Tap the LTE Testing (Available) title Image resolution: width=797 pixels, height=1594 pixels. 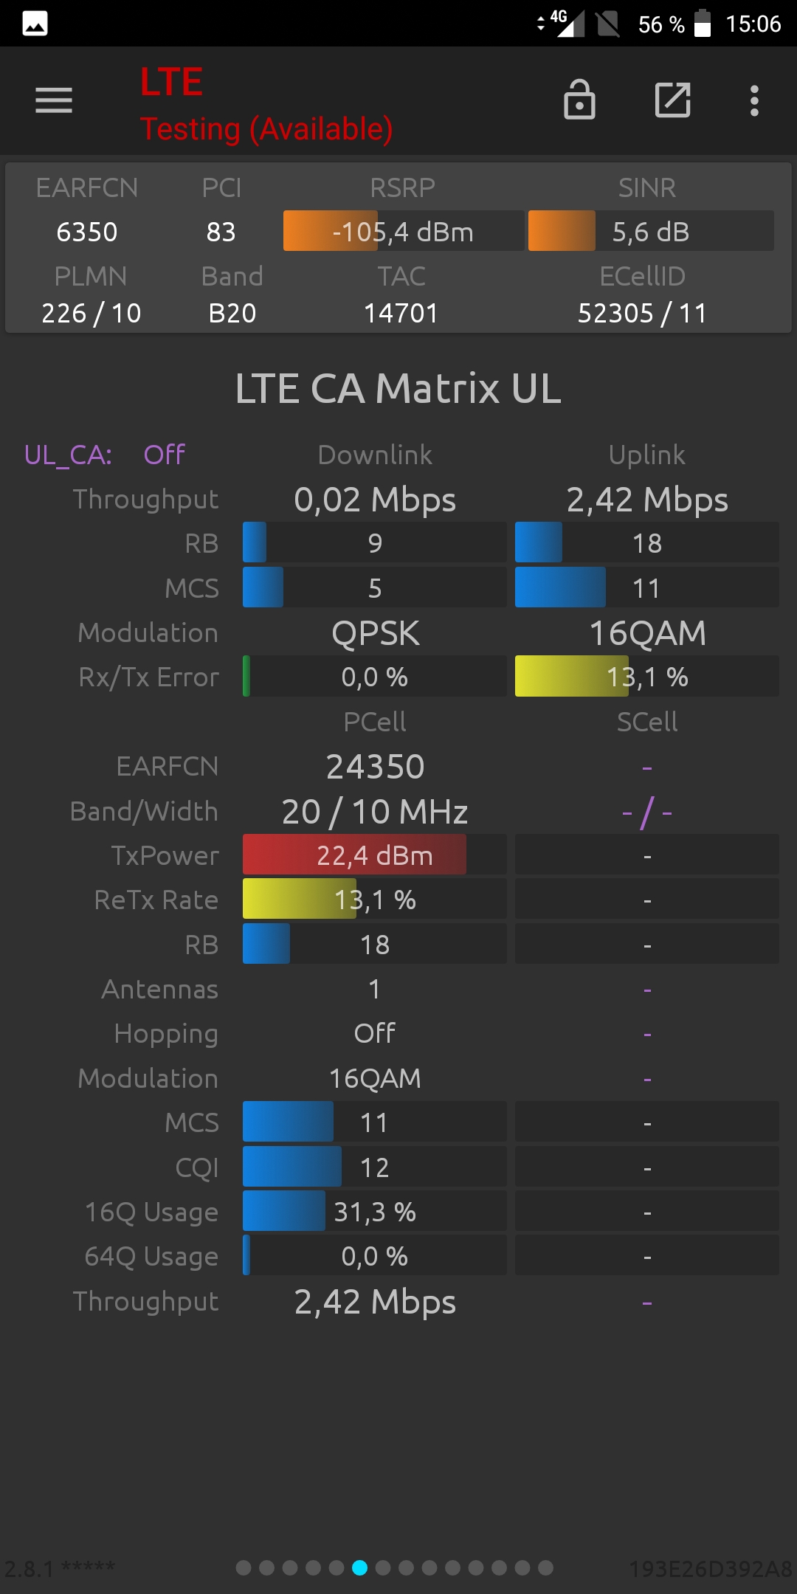(266, 104)
